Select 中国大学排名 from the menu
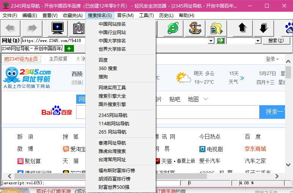The image size is (293, 193). click(112, 40)
